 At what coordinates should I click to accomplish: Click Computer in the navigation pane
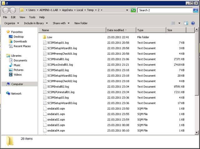17,84
